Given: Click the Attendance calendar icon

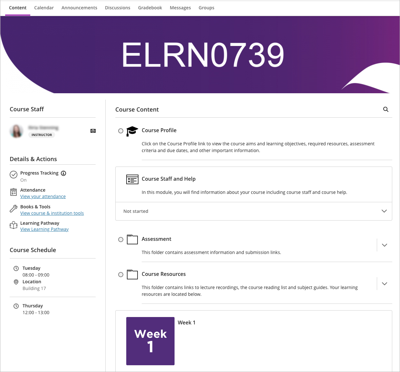Looking at the screenshot, I should click(x=14, y=192).
